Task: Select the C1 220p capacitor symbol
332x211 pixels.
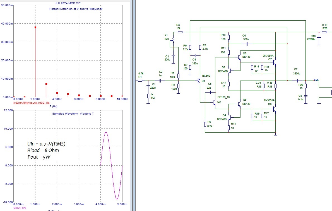Action: (148, 86)
